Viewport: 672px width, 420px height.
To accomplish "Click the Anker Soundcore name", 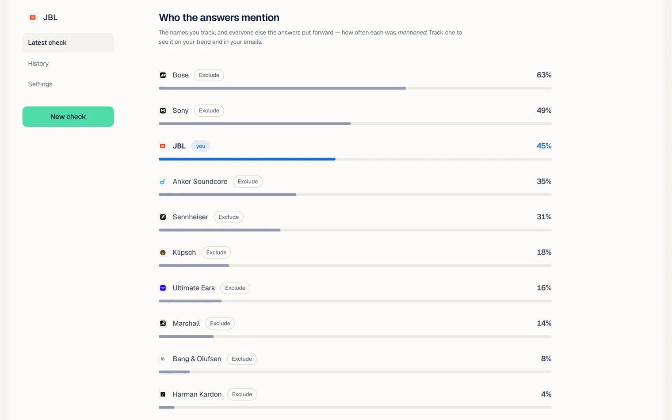I will (200, 182).
